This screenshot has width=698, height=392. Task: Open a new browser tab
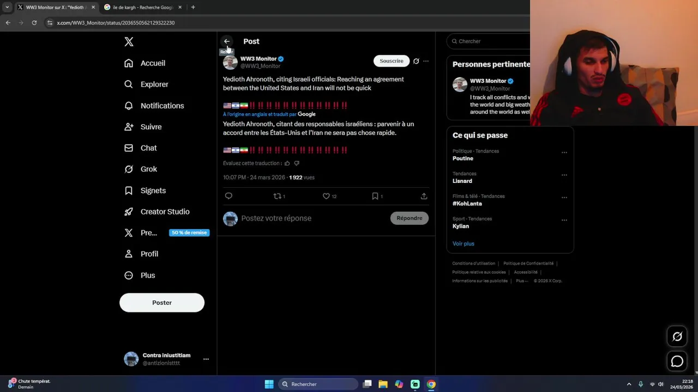tap(193, 7)
